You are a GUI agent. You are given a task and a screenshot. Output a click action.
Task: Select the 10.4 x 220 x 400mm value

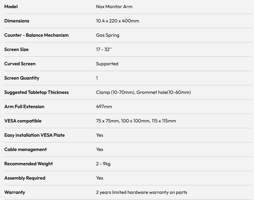click(x=117, y=21)
